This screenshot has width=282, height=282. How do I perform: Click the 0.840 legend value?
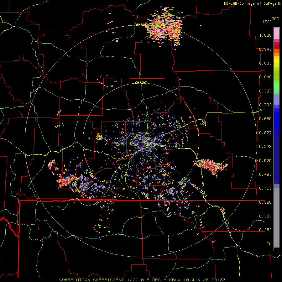coord(265,77)
